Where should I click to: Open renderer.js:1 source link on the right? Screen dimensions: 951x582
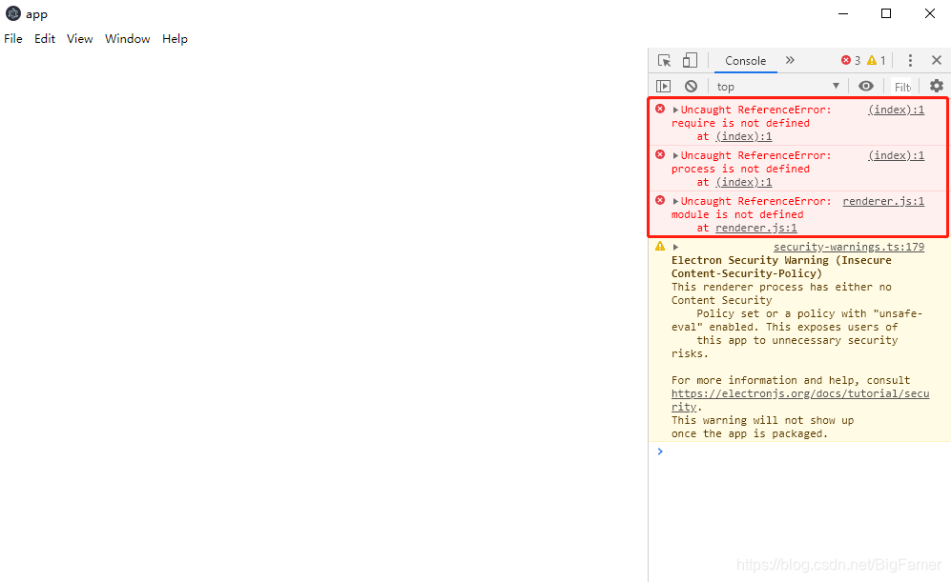point(883,201)
